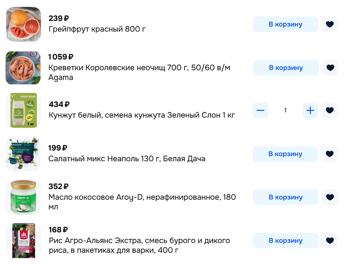Open product title 'Грейпфрут красный 800 г'

97,29
